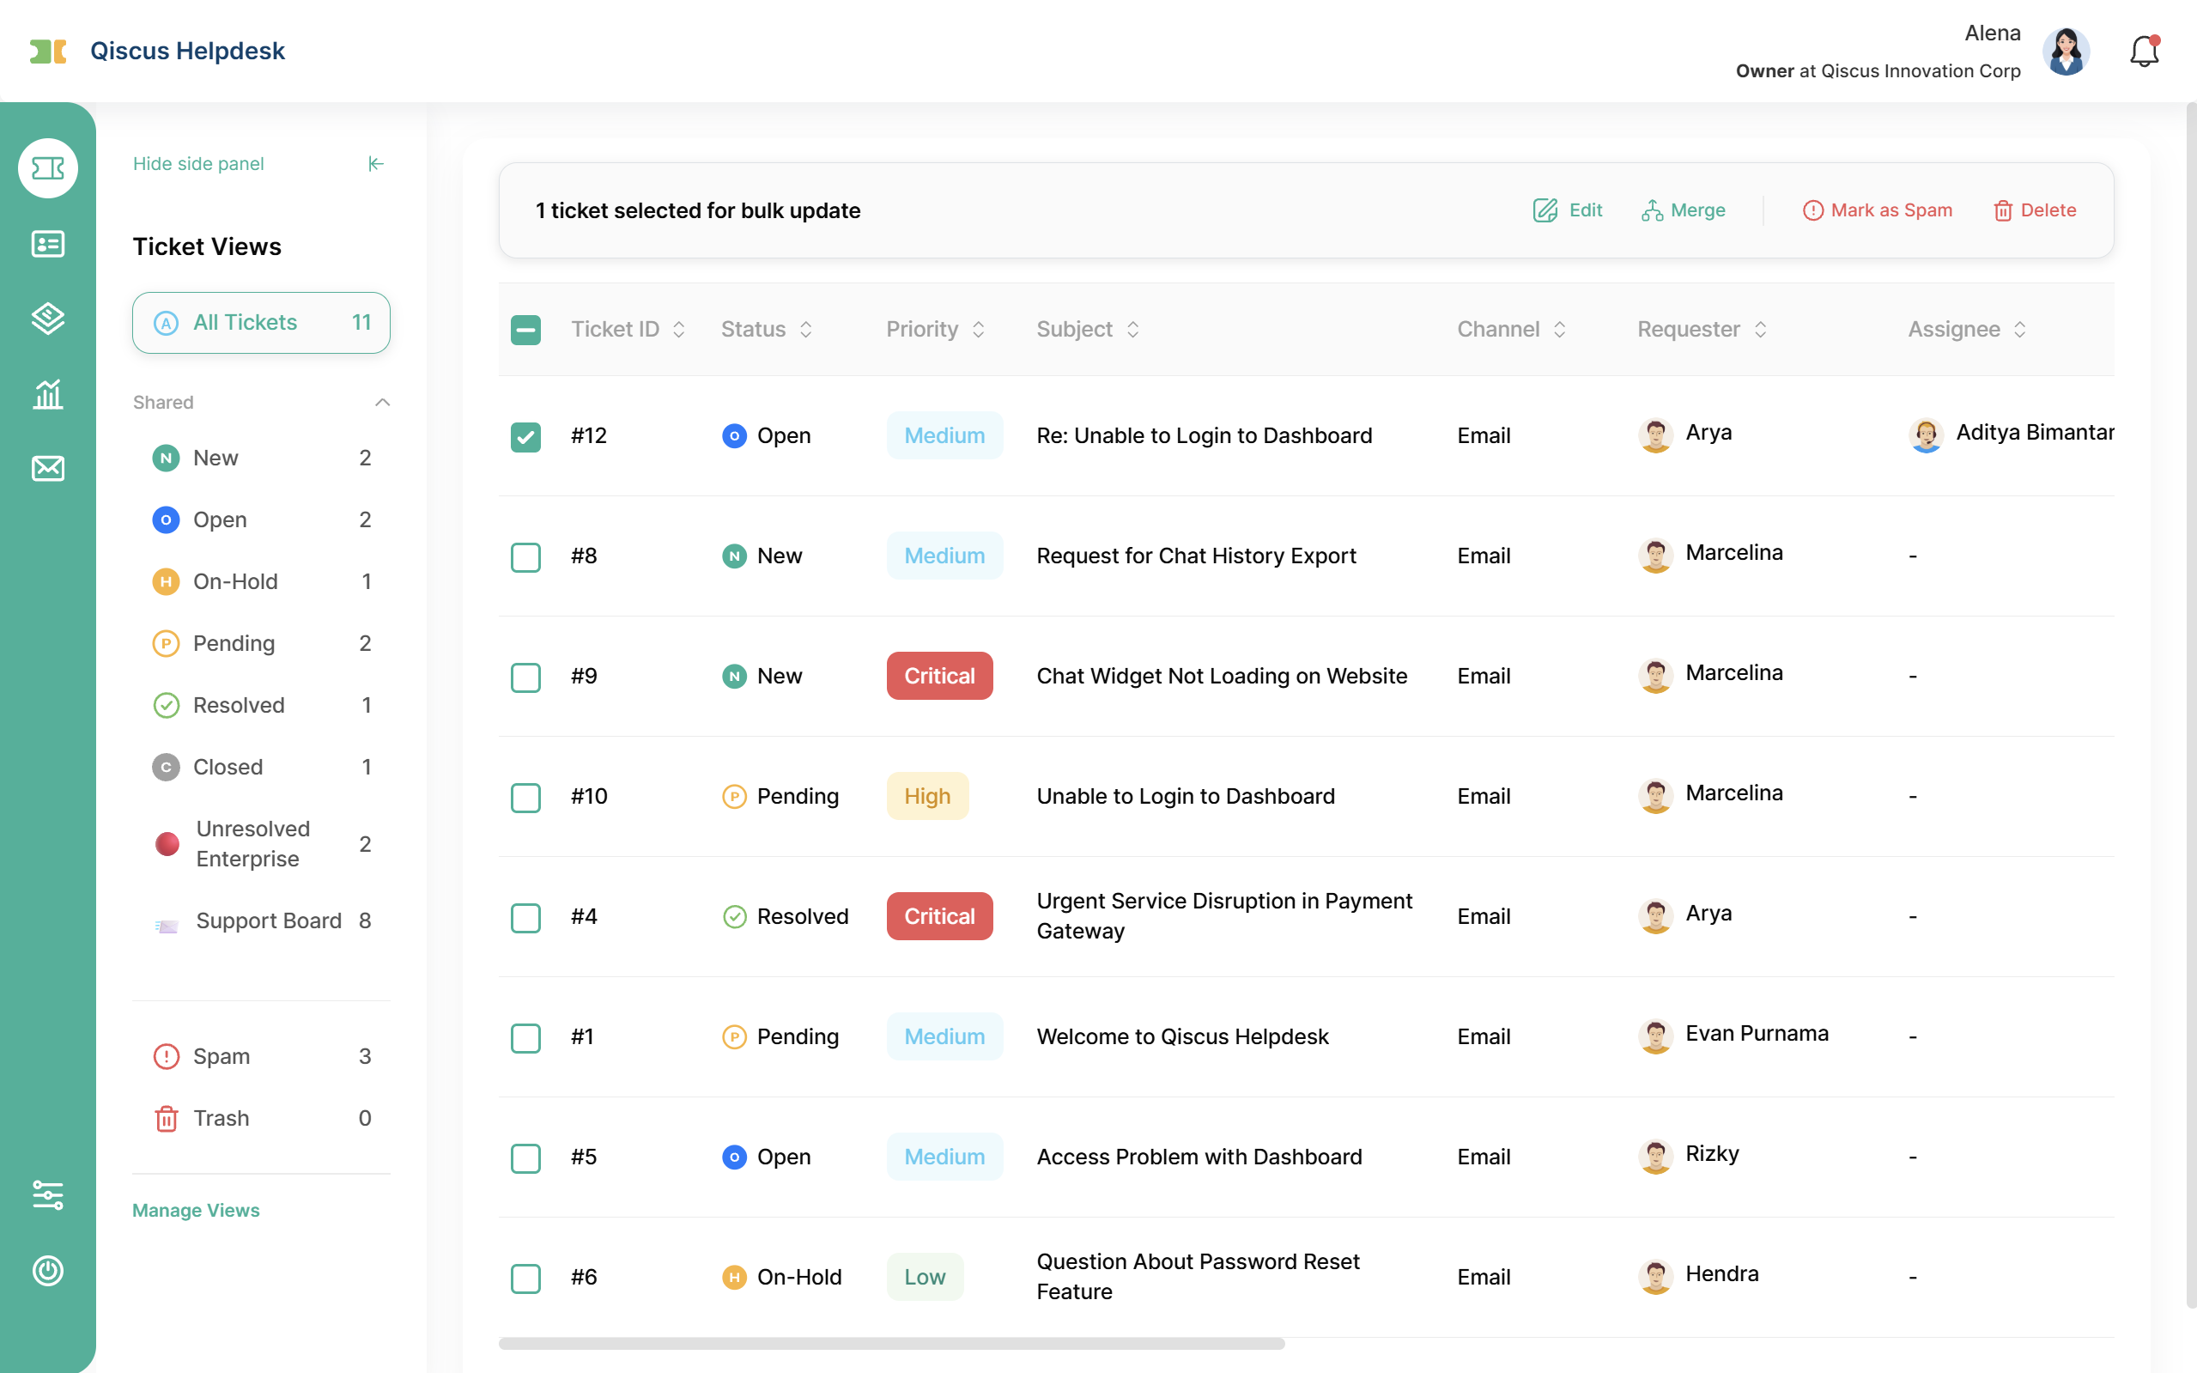Open the layers icon in left sidebar
This screenshot has width=2197, height=1373.
47,318
